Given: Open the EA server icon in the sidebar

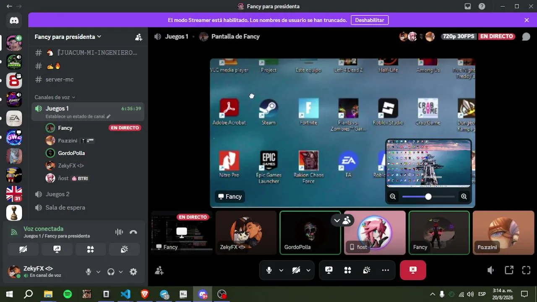Looking at the screenshot, I should tap(14, 118).
